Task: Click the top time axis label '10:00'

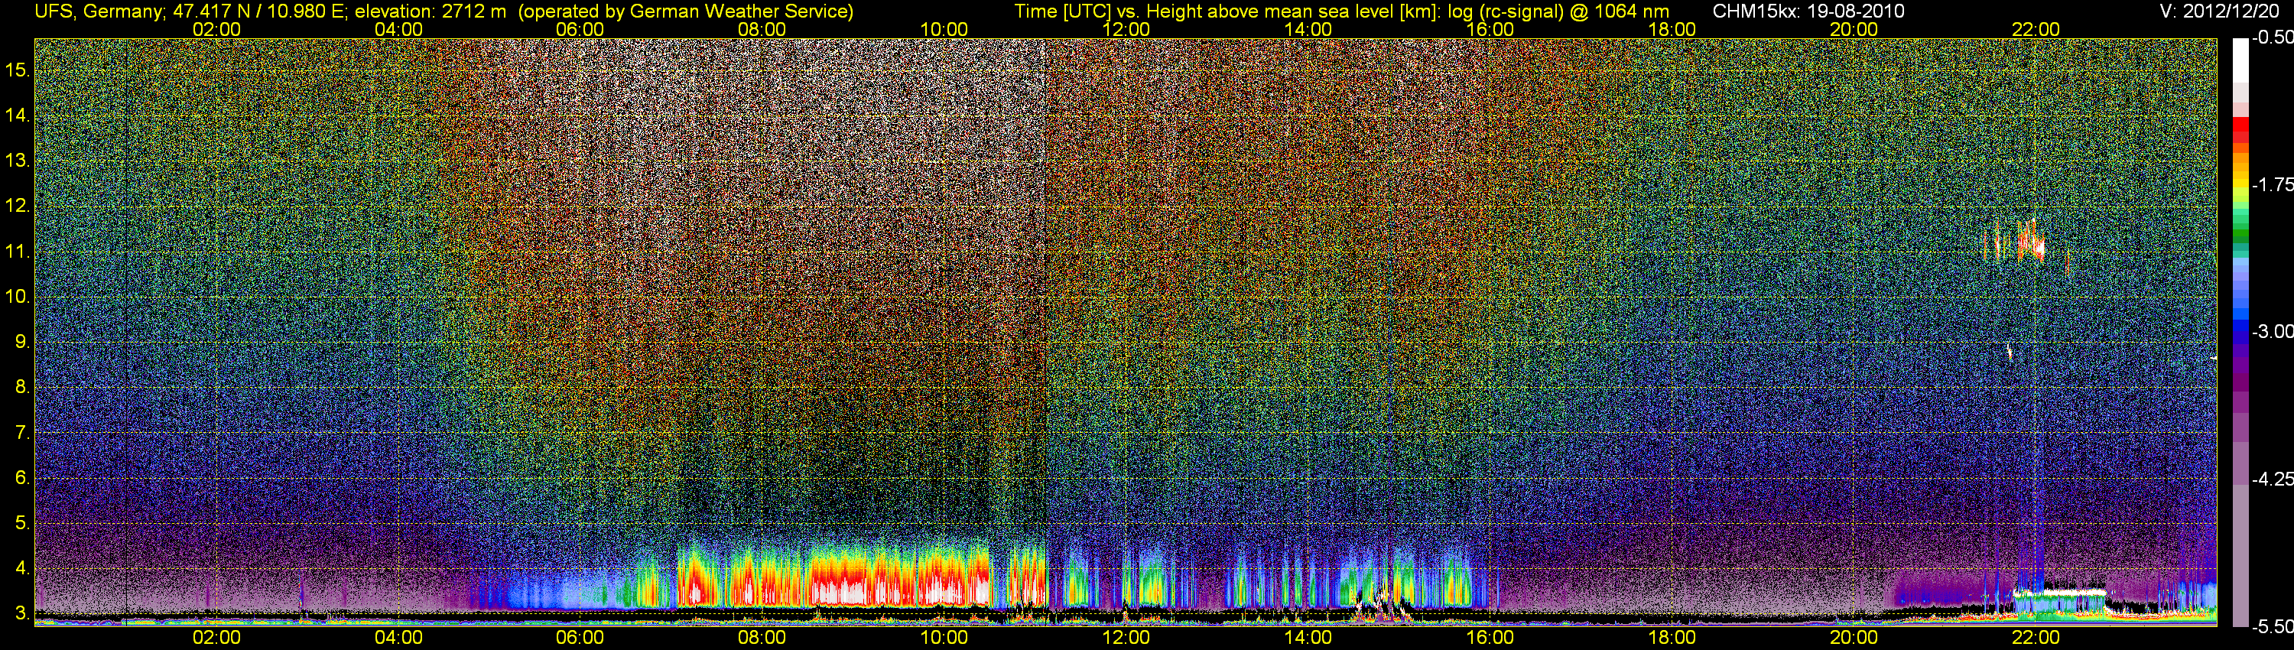Action: pos(944,29)
